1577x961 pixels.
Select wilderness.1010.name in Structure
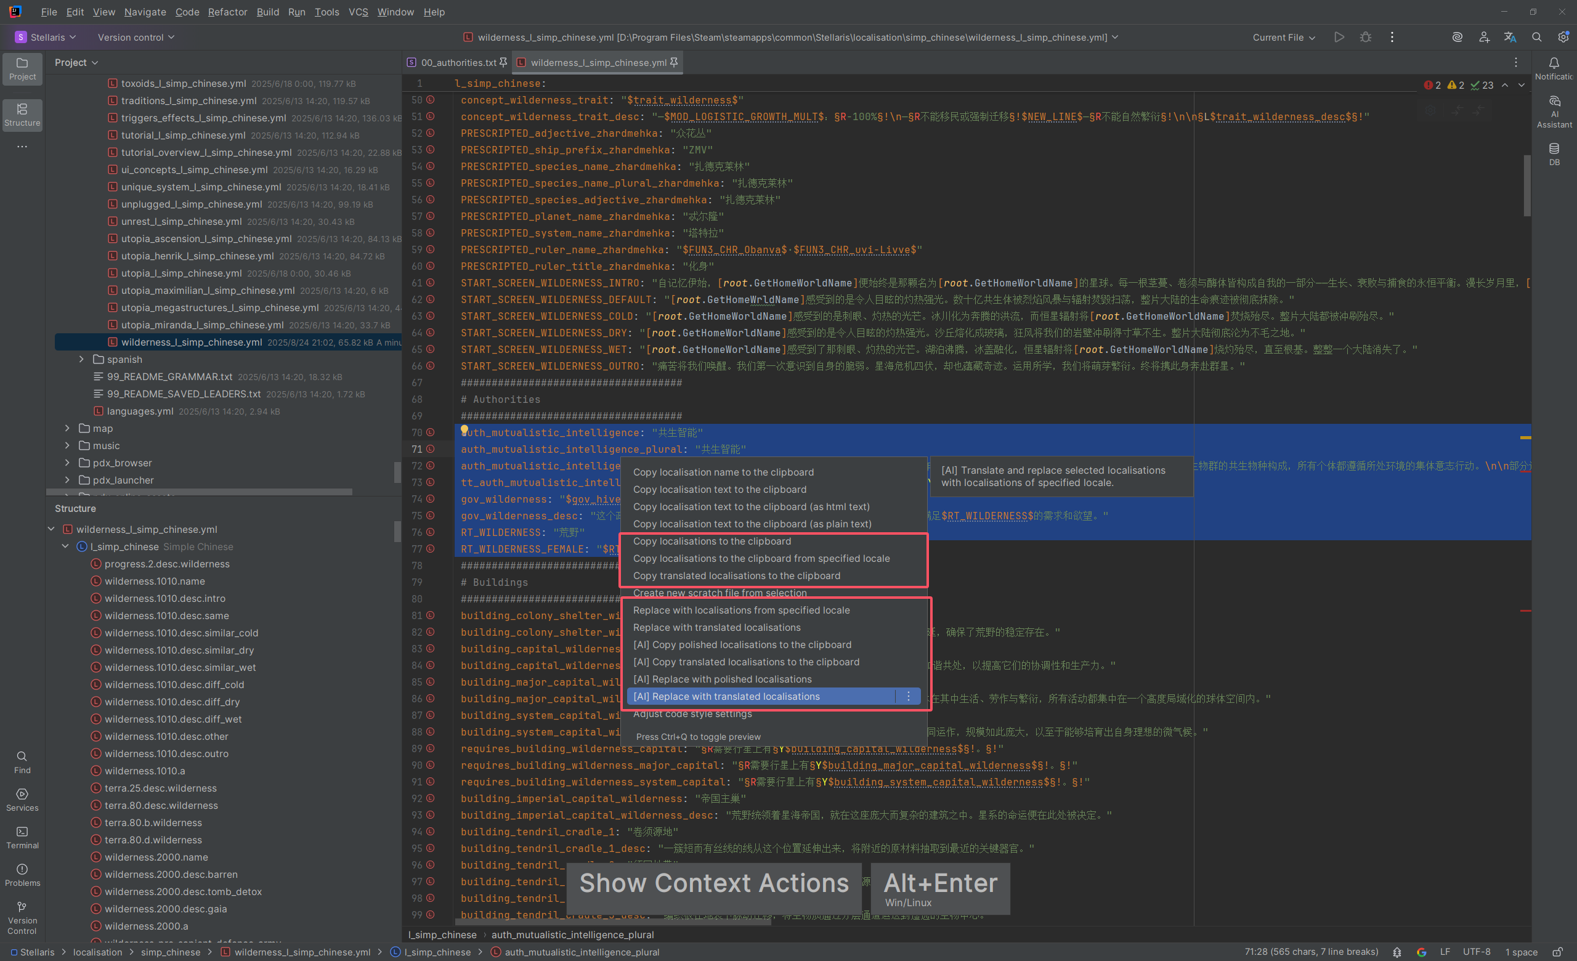(x=154, y=581)
